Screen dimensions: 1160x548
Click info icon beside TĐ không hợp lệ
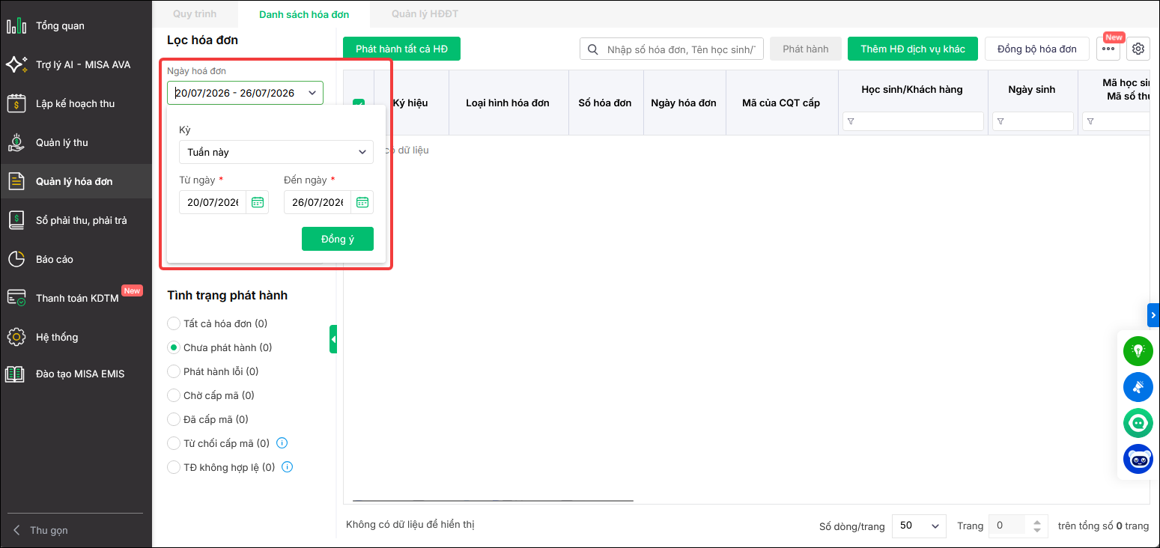click(x=288, y=467)
